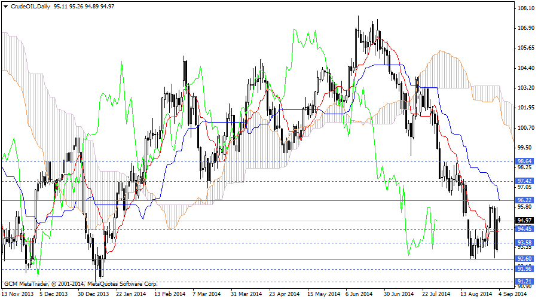Select the 98.64 price level marker
538x299 pixels.
point(524,161)
